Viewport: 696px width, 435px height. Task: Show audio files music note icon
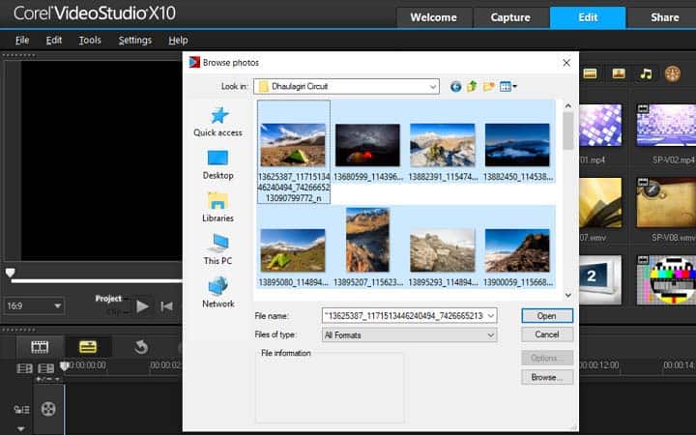coord(646,73)
